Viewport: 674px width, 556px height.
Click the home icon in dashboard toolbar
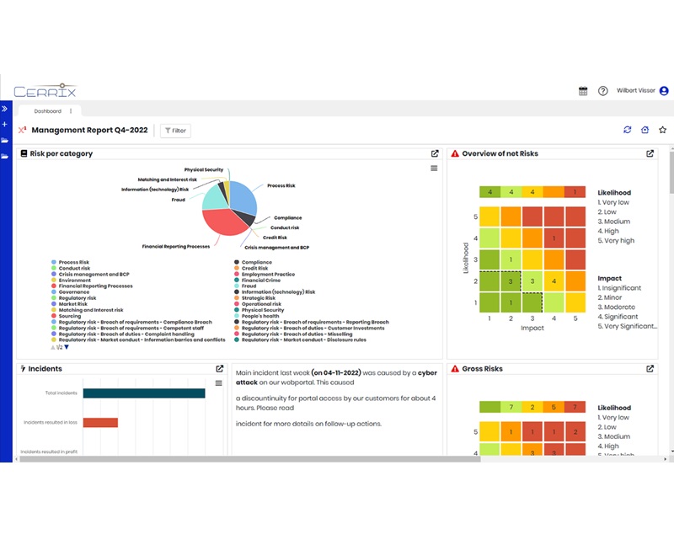[645, 130]
